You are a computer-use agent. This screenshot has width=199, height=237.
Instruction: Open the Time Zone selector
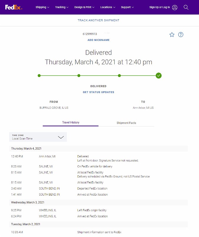[38, 137]
